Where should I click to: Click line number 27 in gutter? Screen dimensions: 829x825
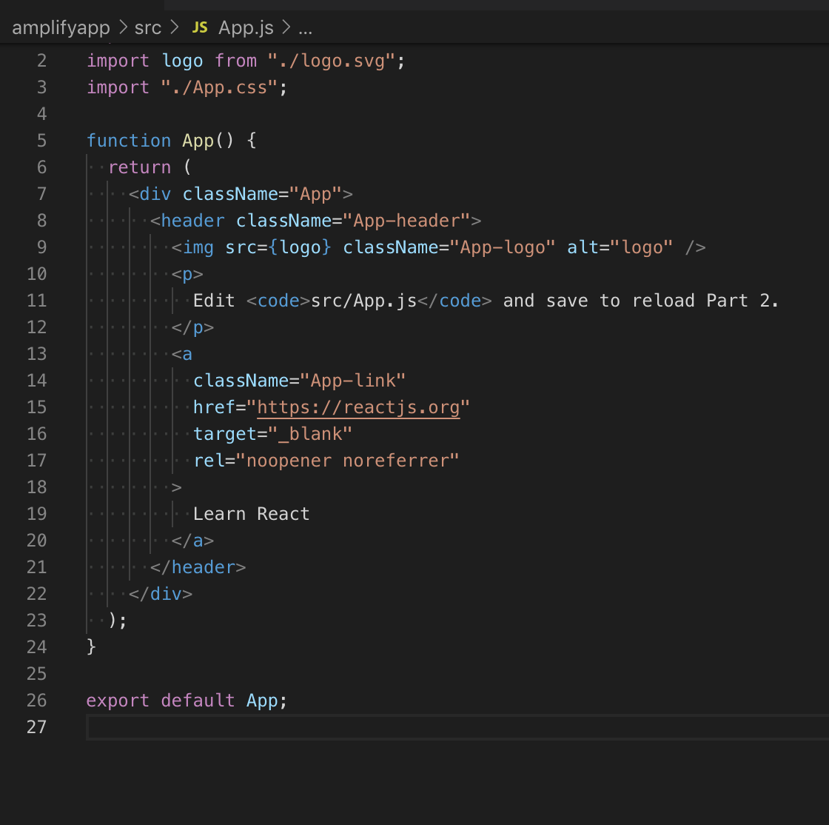[x=36, y=727]
